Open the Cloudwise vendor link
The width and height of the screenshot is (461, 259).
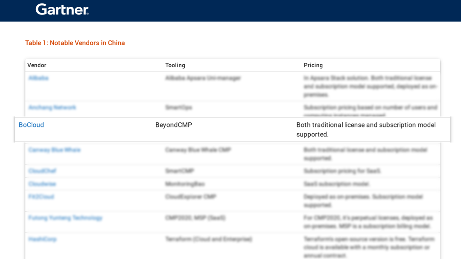coord(42,184)
